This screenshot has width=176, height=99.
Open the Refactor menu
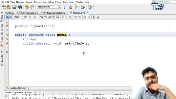pos(37,2)
